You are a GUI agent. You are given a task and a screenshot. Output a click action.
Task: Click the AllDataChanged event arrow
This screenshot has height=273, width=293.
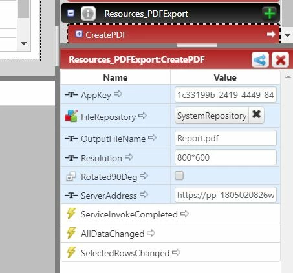(x=151, y=233)
